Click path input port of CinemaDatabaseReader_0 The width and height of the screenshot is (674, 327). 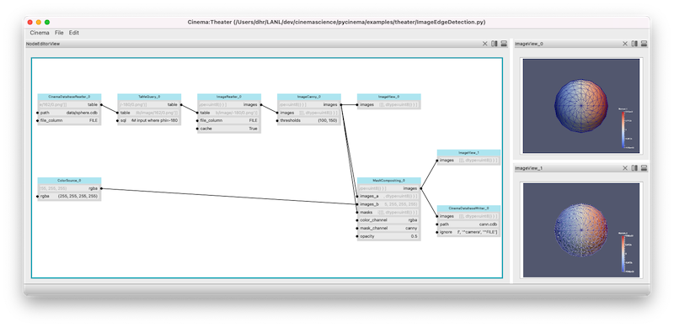(x=38, y=113)
